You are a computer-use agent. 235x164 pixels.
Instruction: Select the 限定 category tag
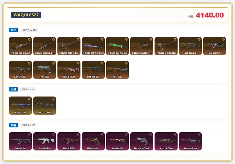click(13, 30)
